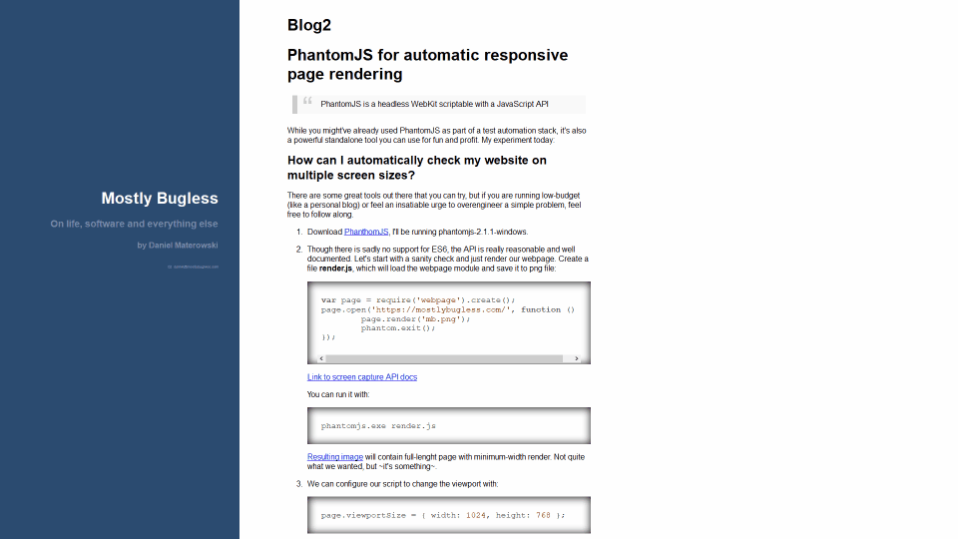Click the 'Blog2' heading
958x539 pixels.
click(308, 25)
